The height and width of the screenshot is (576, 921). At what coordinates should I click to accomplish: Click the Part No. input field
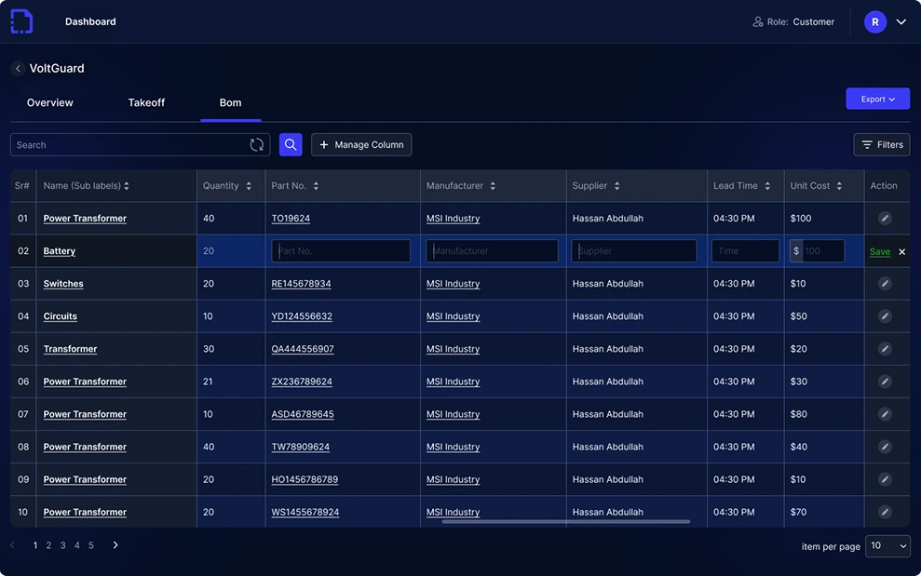341,250
